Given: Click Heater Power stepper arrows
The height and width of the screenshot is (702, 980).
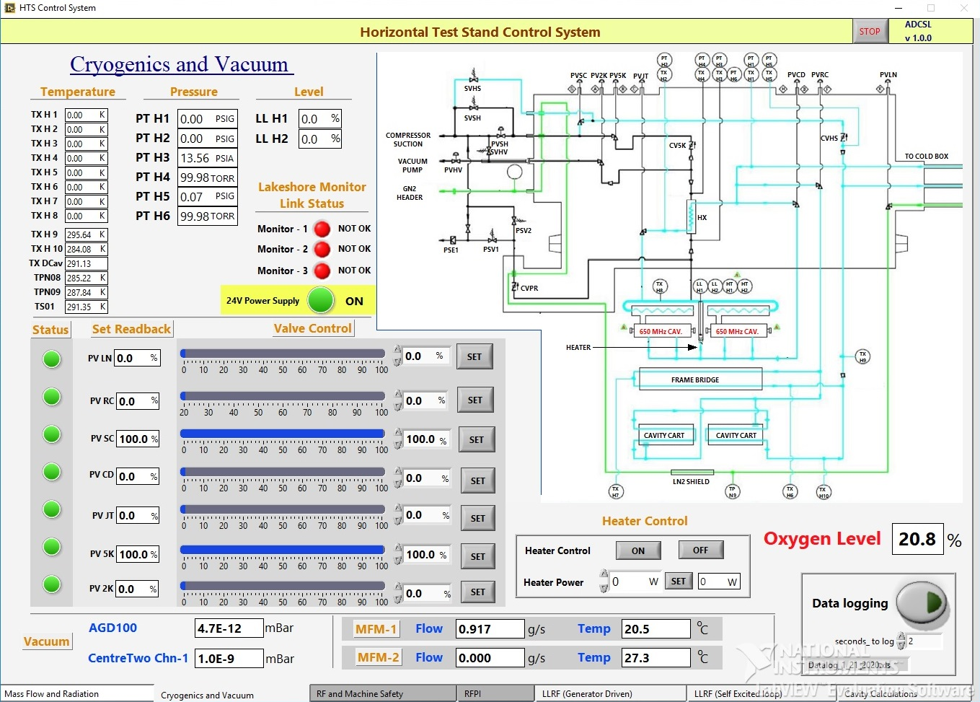Looking at the screenshot, I should tap(604, 582).
